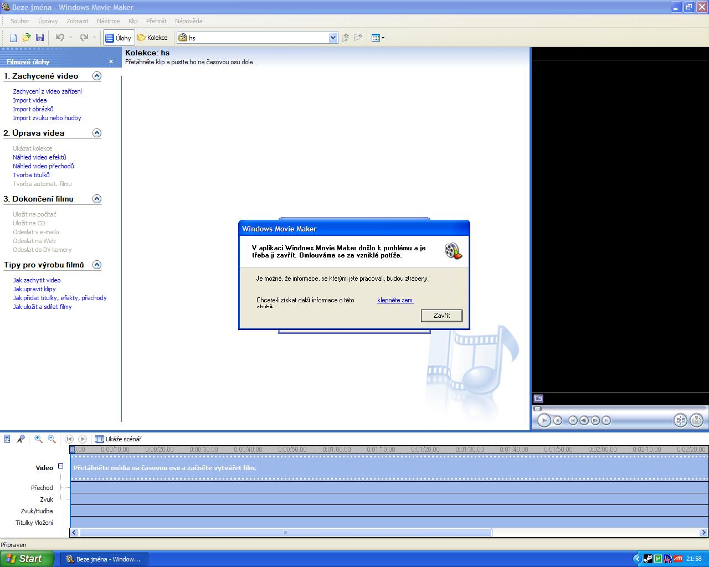
Task: Split the clip at the current frame
Action: click(680, 420)
